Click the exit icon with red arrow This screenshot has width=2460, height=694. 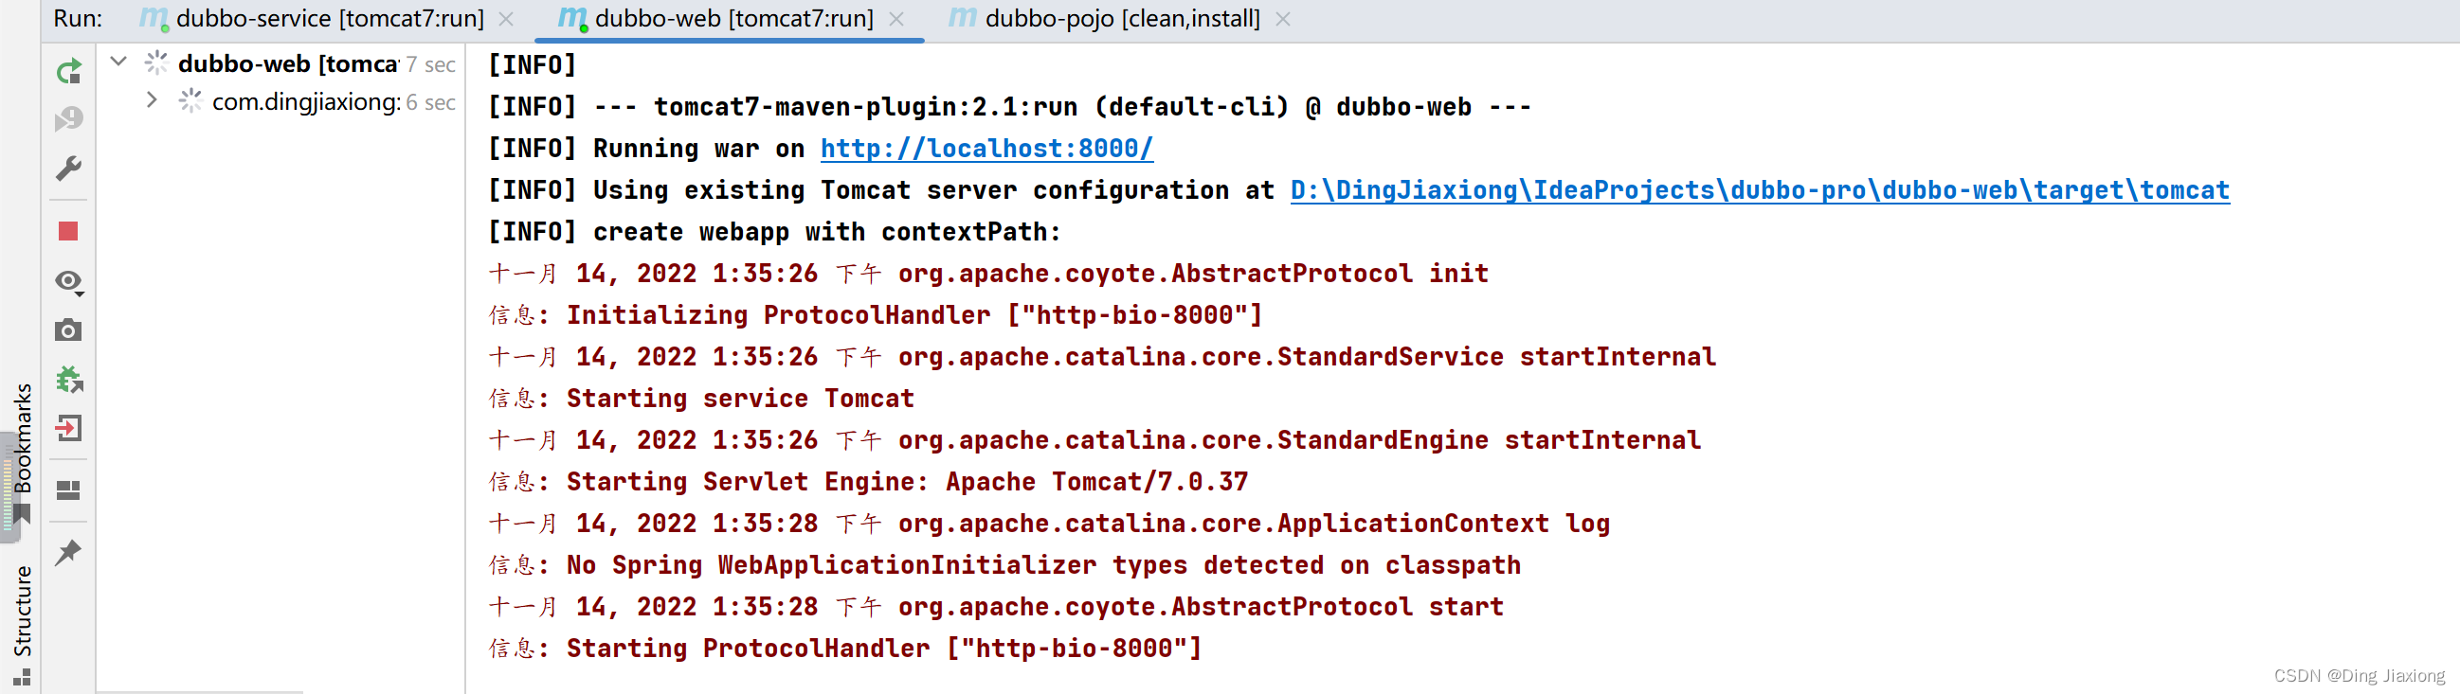69,428
